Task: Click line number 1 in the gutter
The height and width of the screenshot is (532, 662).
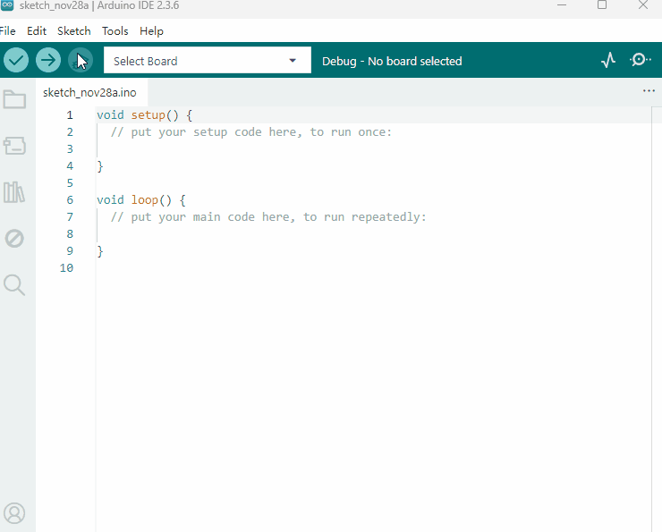Action: 70,115
